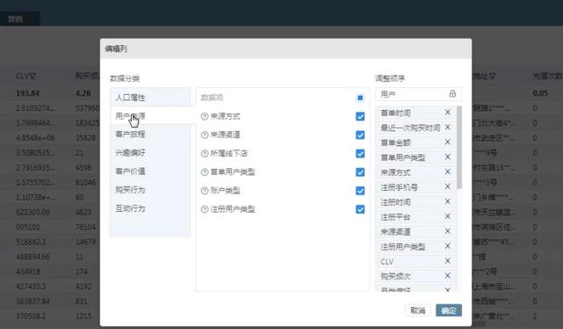Screen dimensions: 563x329
Task: Remove 最近一次购买时间 from the order list
Action: [448, 128]
